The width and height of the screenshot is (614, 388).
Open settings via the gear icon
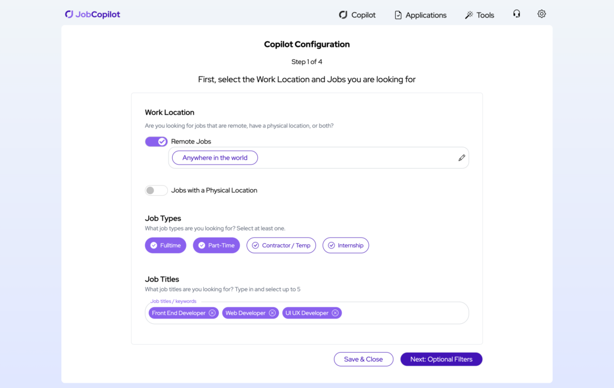pos(541,14)
